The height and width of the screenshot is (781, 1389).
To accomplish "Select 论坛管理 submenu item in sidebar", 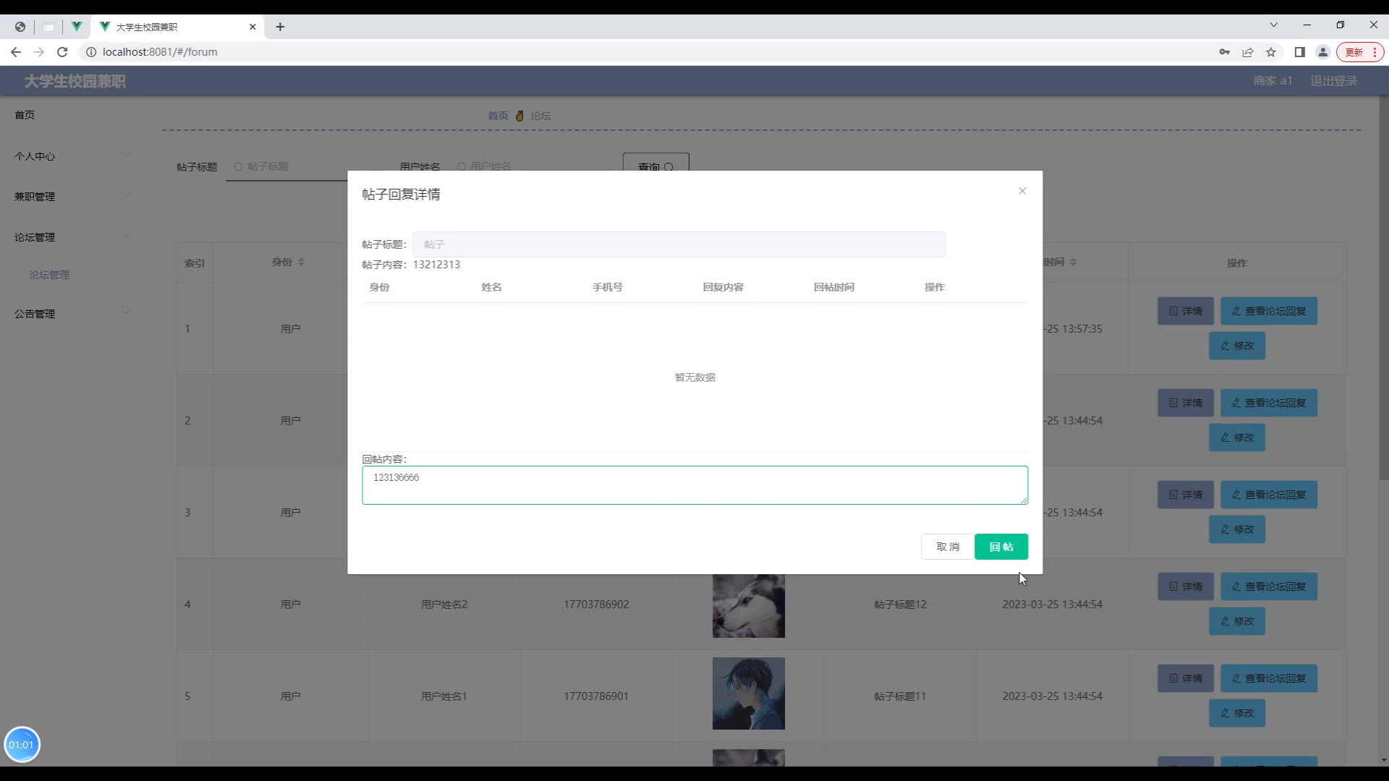I will [49, 275].
